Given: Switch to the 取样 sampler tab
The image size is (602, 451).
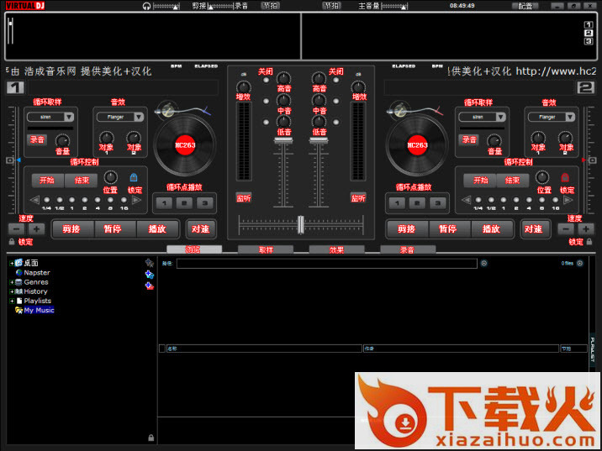Looking at the screenshot, I should point(266,249).
